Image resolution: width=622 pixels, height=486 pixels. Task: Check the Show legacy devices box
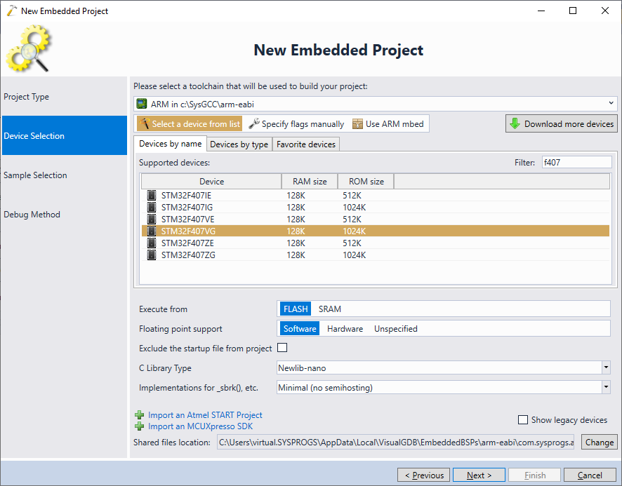point(522,420)
